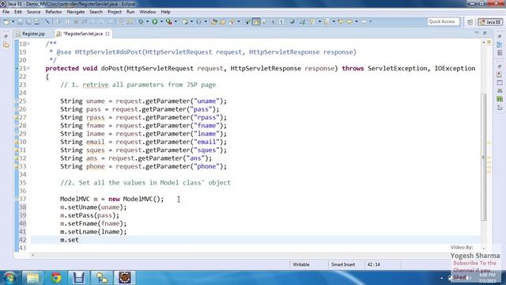This screenshot has width=506, height=285.
Task: Open File Explorer from the taskbar
Action: pyautogui.click(x=32, y=278)
